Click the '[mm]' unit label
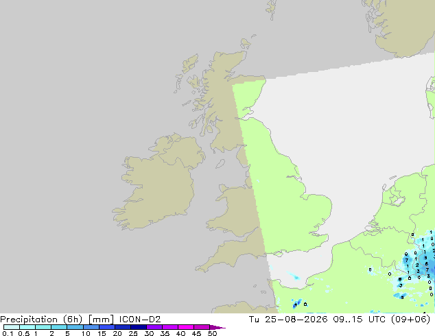The height and width of the screenshot is (336, 435). point(101,320)
